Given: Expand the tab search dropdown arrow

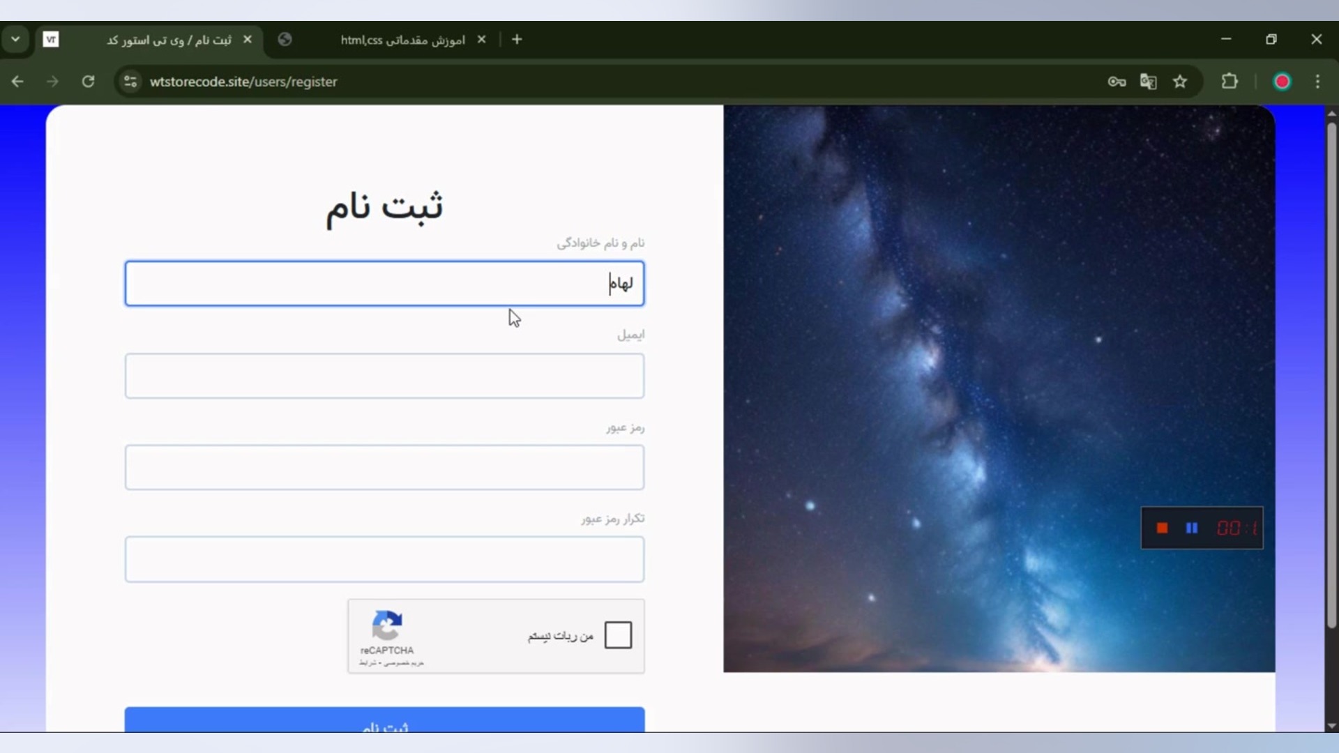Looking at the screenshot, I should click(15, 40).
